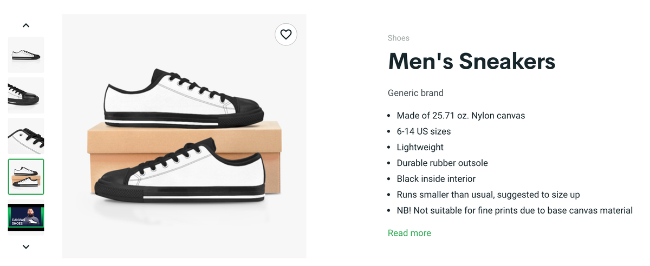Click the Durable rubber outsole bullet
This screenshot has width=650, height=266.
point(442,163)
